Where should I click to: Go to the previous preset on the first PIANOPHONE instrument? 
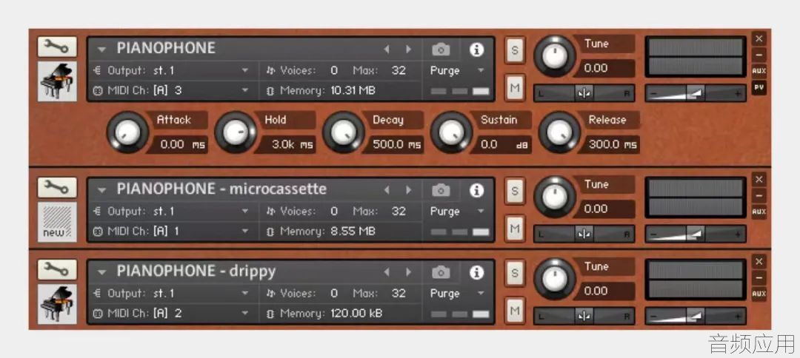coord(387,50)
